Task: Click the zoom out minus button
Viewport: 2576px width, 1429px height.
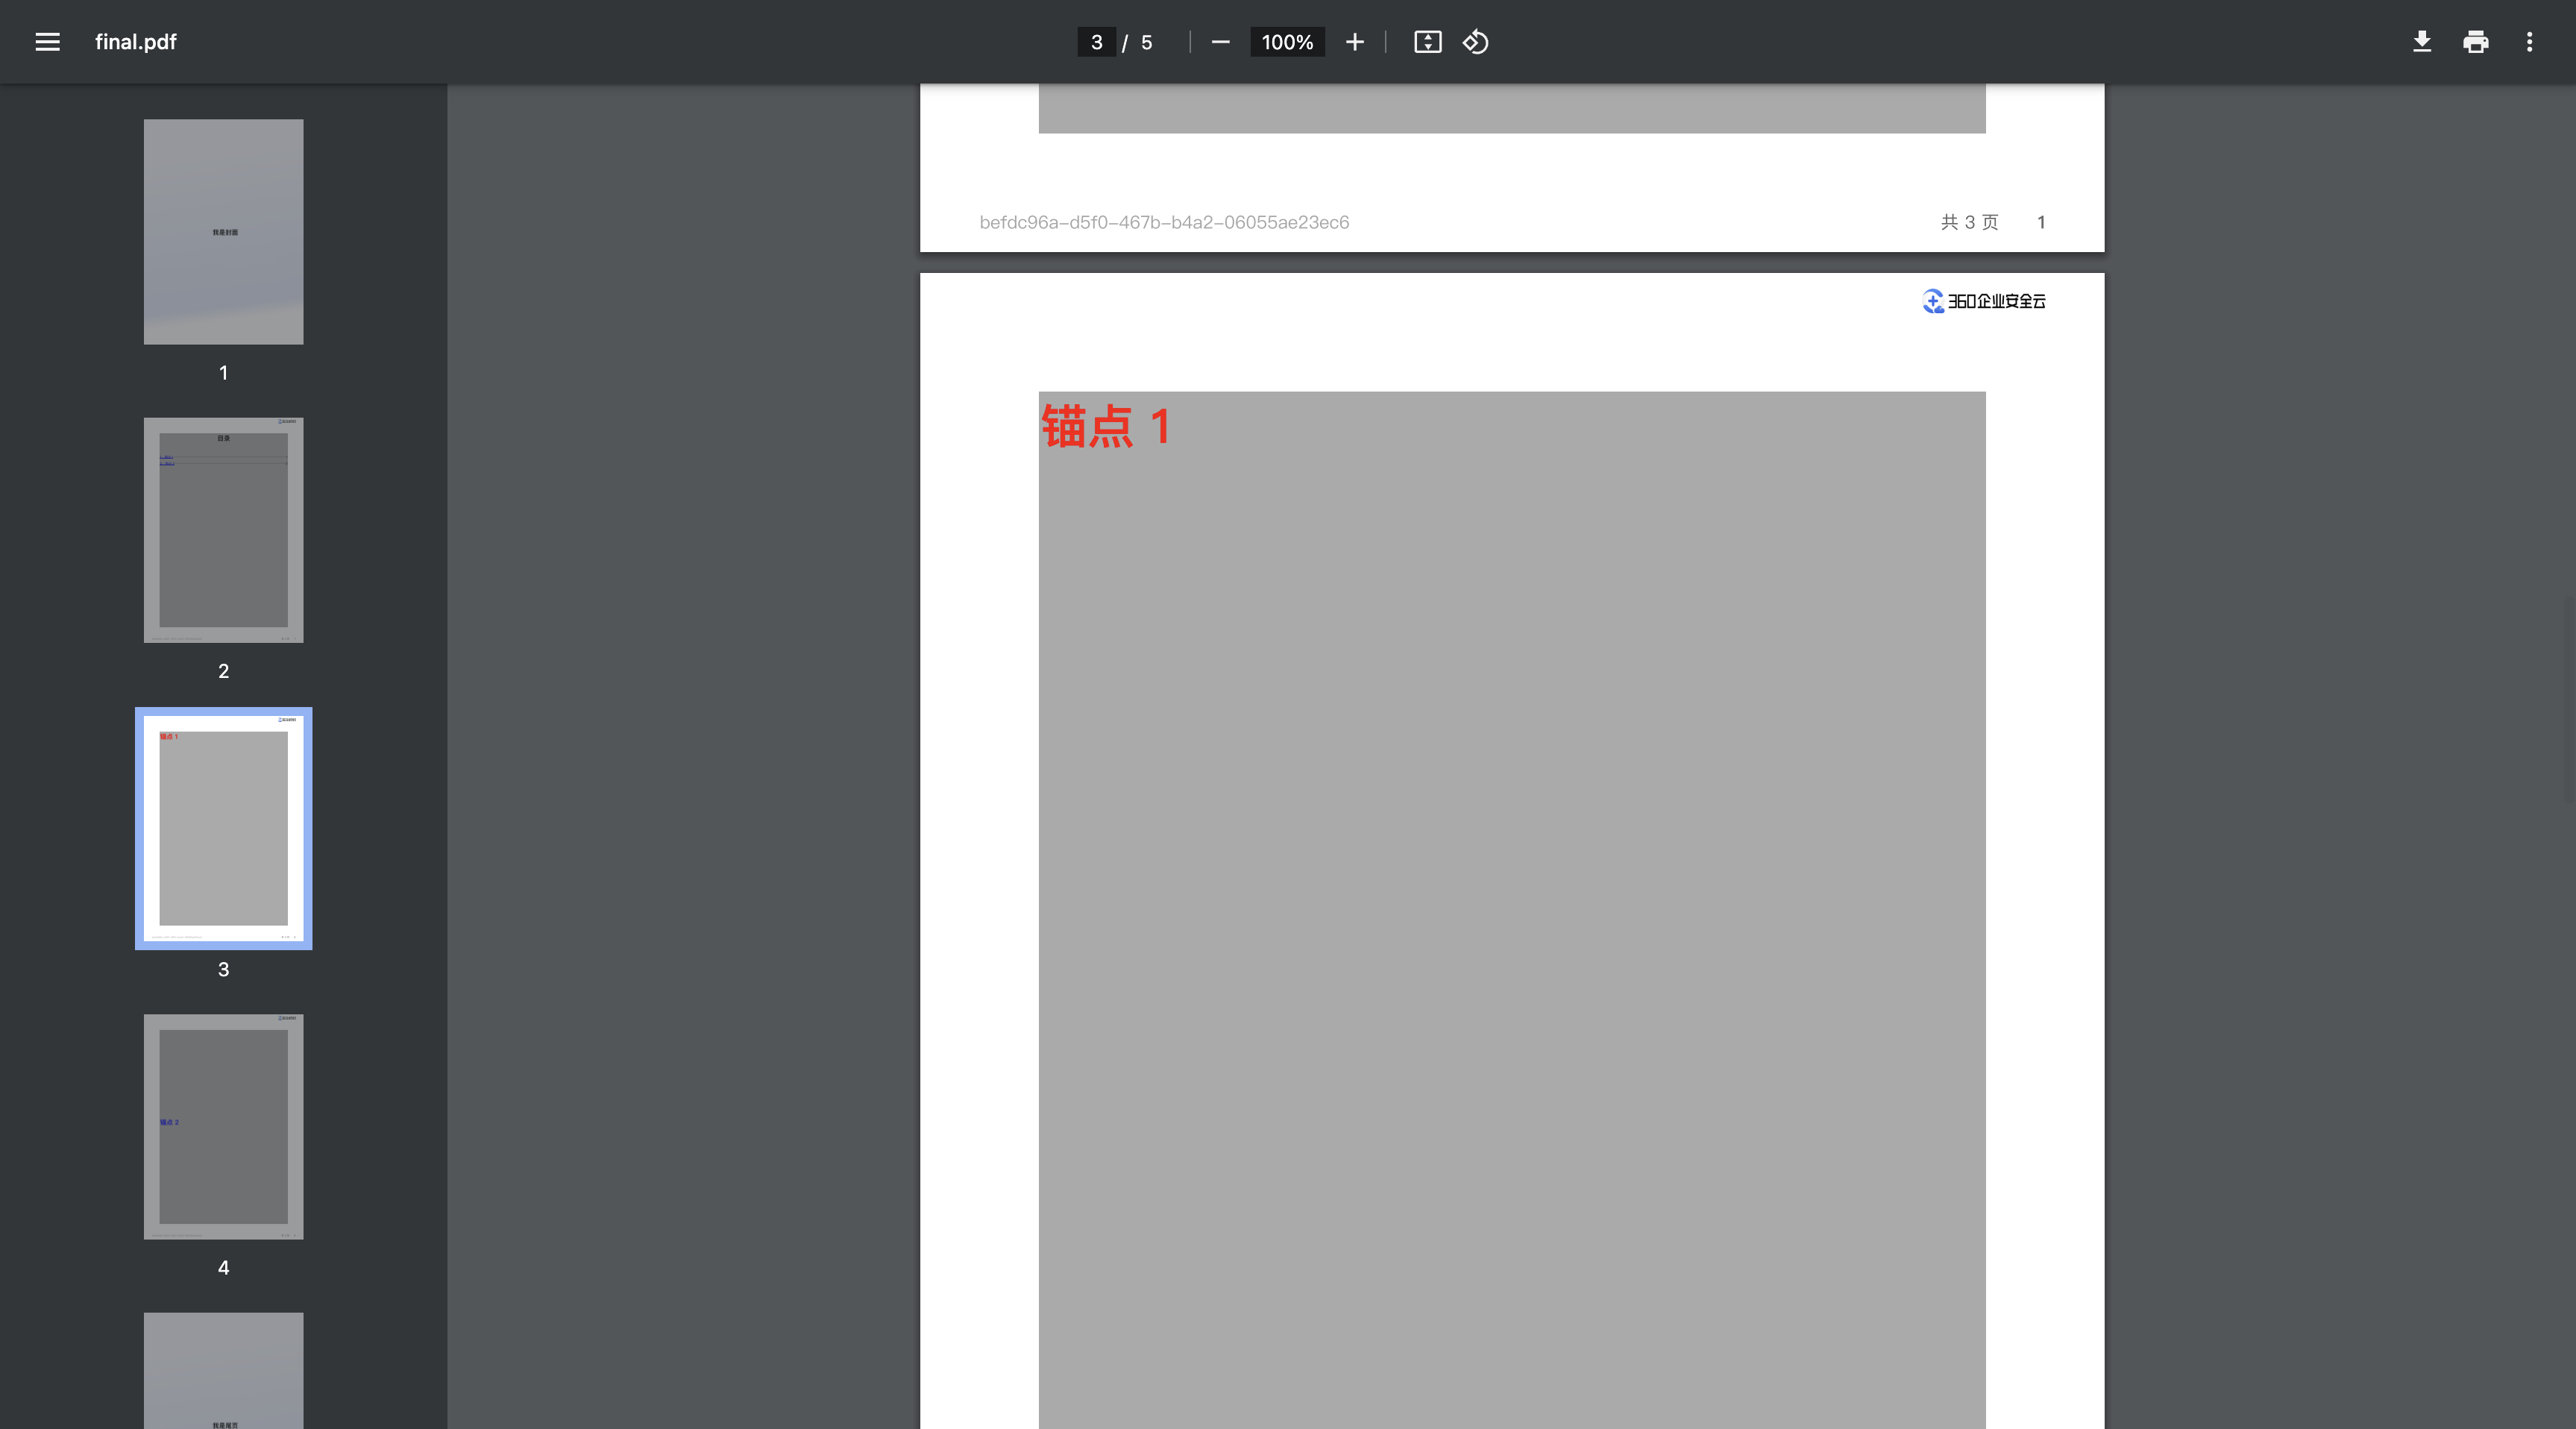Action: coord(1220,42)
